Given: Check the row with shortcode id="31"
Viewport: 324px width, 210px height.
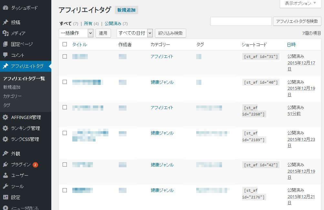Looking at the screenshot, I should [65, 56].
